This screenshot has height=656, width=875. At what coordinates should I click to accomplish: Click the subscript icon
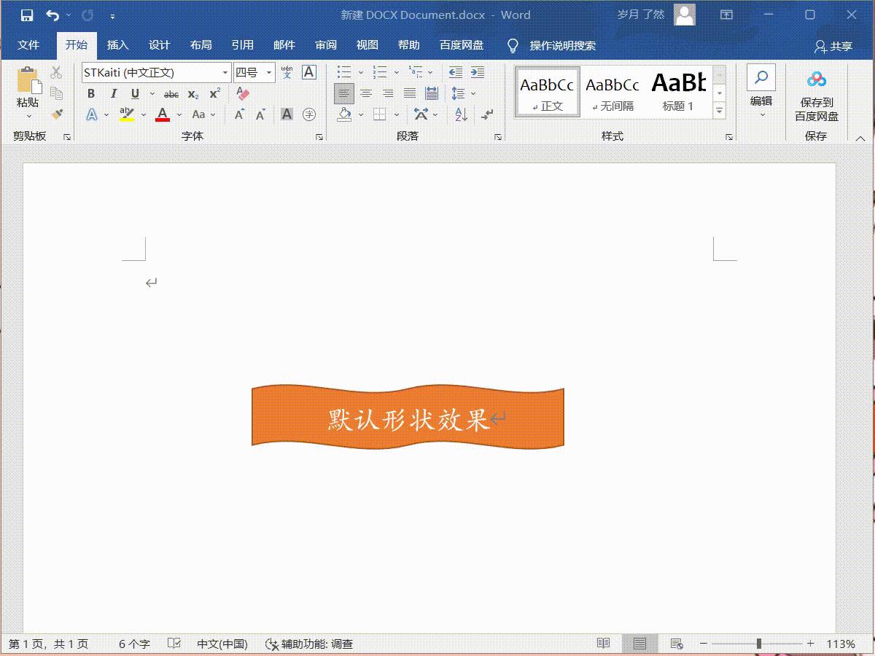pyautogui.click(x=192, y=93)
